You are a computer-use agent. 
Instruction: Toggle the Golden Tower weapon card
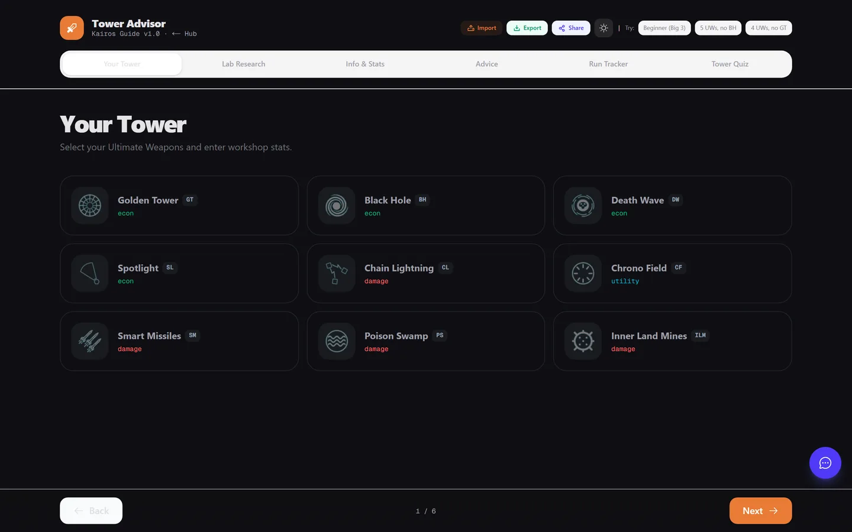click(179, 206)
